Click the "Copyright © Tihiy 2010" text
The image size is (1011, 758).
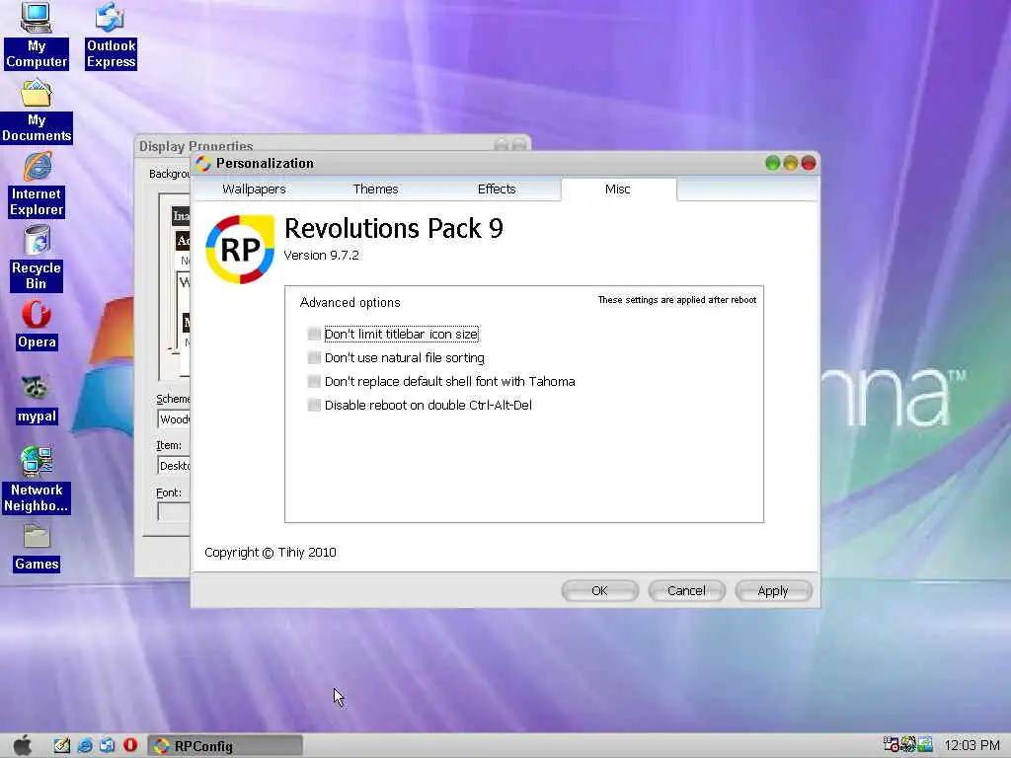point(271,553)
